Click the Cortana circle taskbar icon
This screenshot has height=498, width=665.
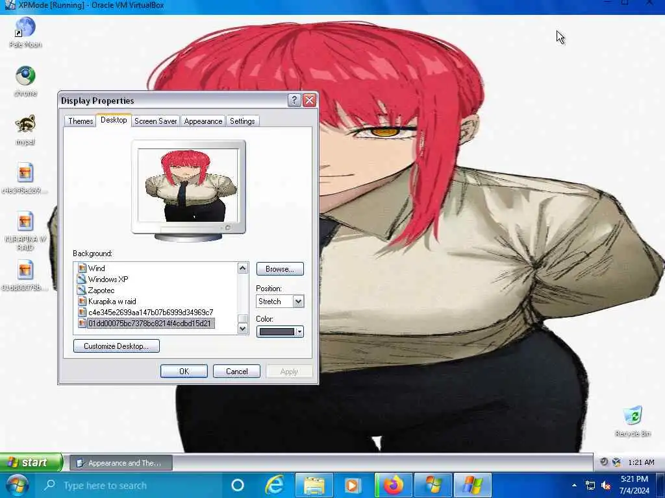click(x=238, y=485)
